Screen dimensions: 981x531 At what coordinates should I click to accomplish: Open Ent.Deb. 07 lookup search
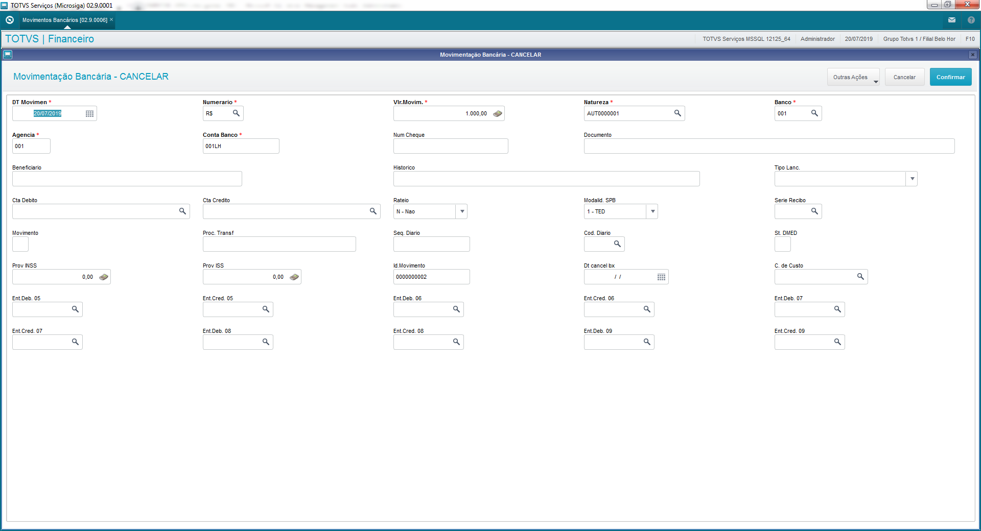(837, 309)
